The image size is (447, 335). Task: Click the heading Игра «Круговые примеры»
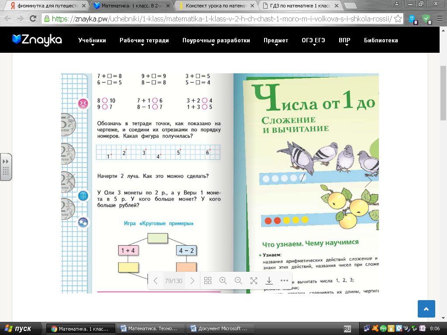pos(159,223)
